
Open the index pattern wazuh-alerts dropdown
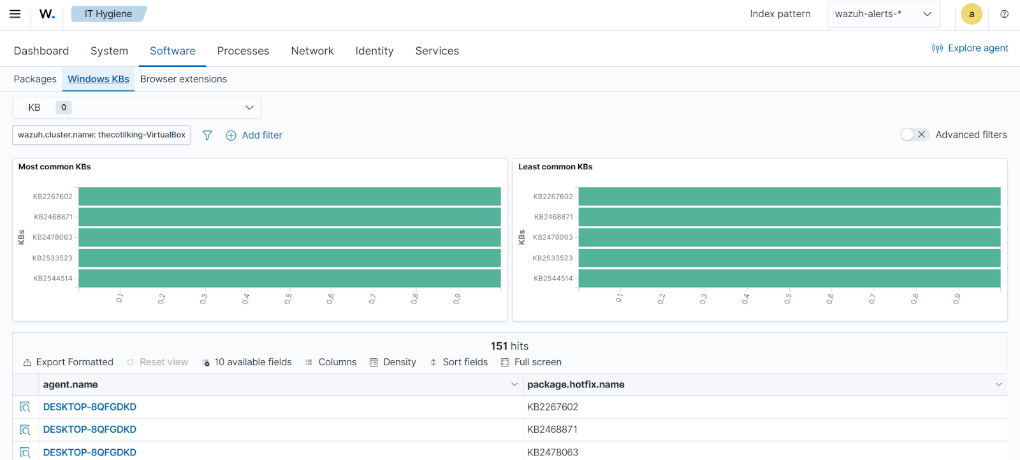coord(883,14)
